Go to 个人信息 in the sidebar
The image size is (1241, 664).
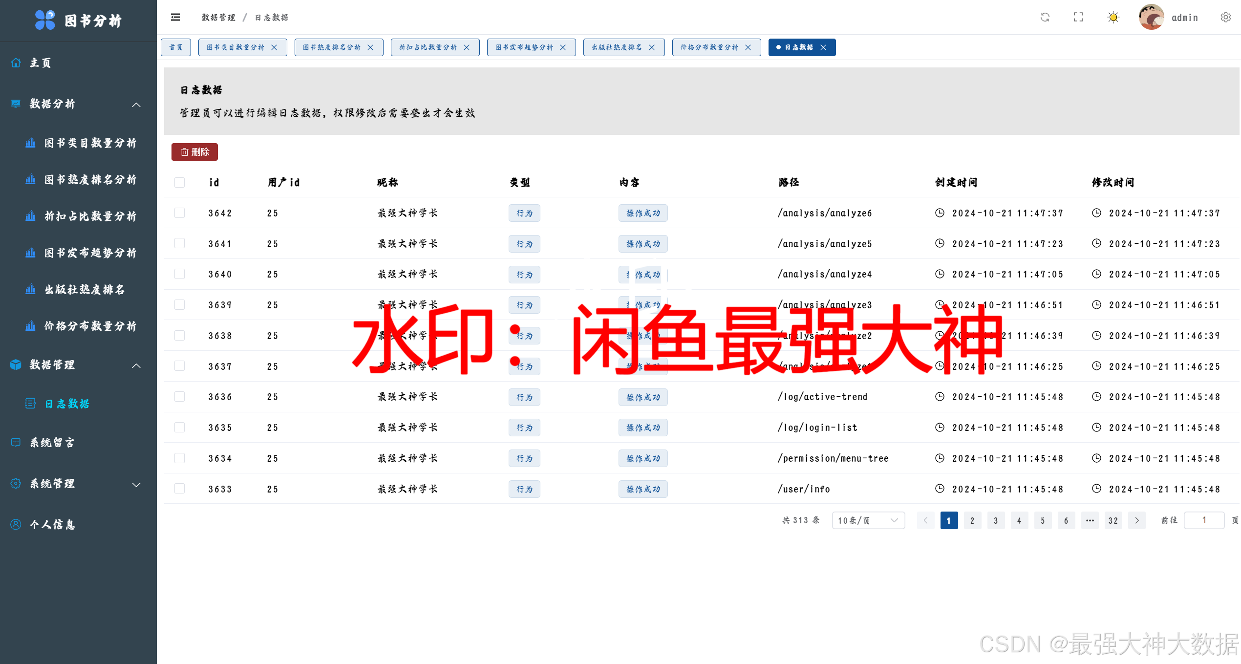point(52,525)
